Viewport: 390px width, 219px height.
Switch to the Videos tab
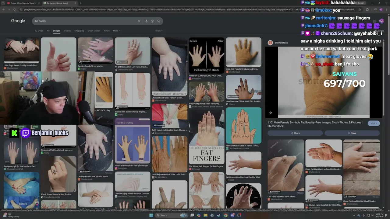(x=67, y=31)
